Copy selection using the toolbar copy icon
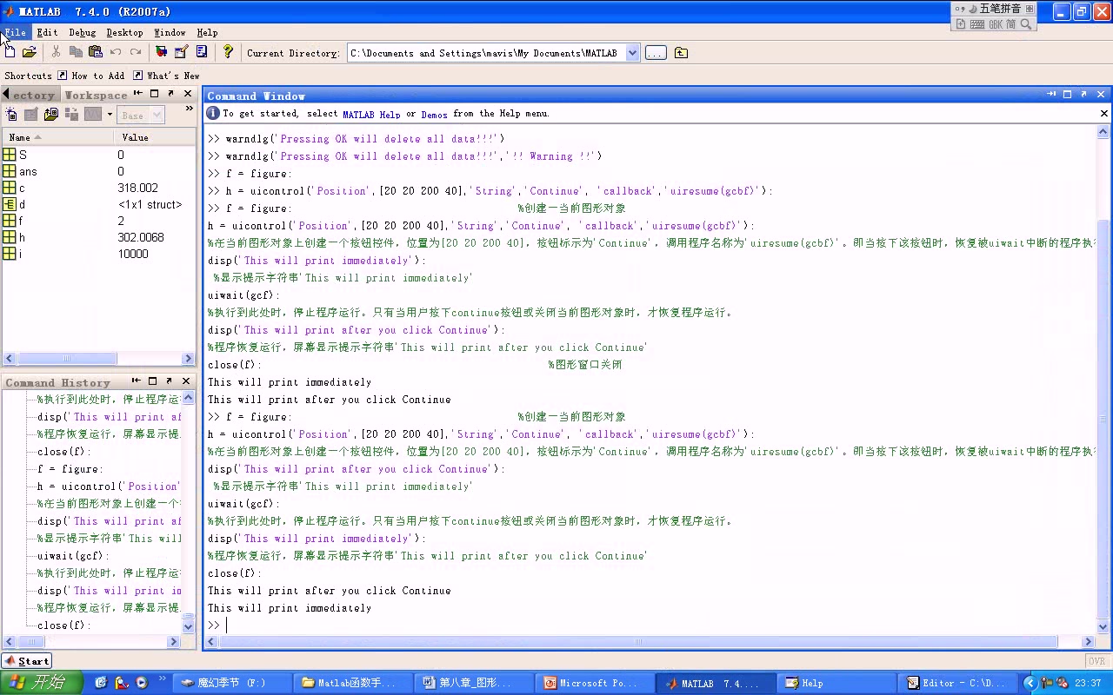1113x695 pixels. [76, 52]
